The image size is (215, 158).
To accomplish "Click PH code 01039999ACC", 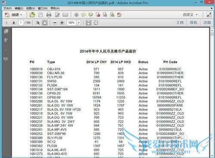I will 170,69.
